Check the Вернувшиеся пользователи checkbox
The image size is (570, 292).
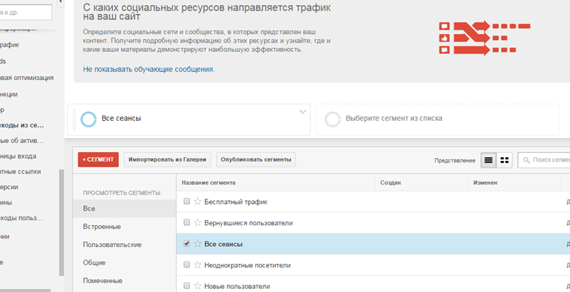click(x=187, y=222)
